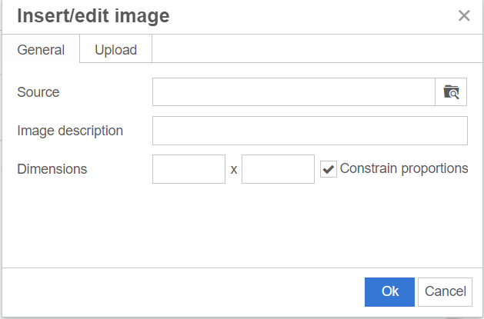Click the empty tab strip right of Upload
This screenshot has width=484, height=319.
click(x=315, y=50)
